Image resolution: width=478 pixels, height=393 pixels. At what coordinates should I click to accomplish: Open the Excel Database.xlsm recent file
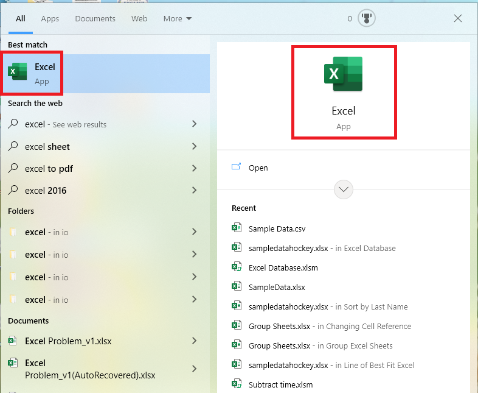pos(283,268)
